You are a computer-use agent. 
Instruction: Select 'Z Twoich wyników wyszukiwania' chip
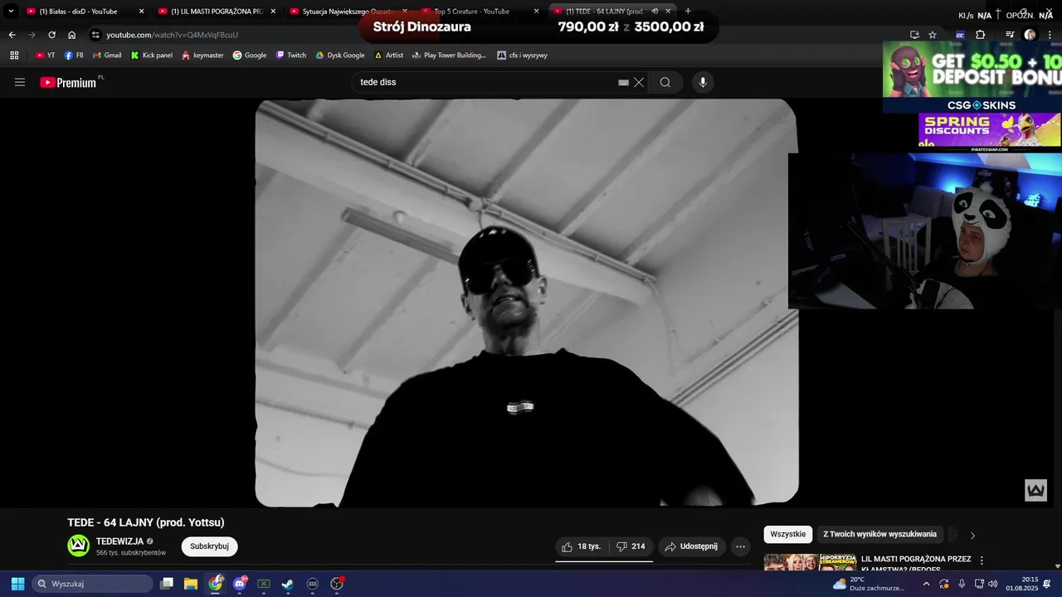tap(880, 535)
